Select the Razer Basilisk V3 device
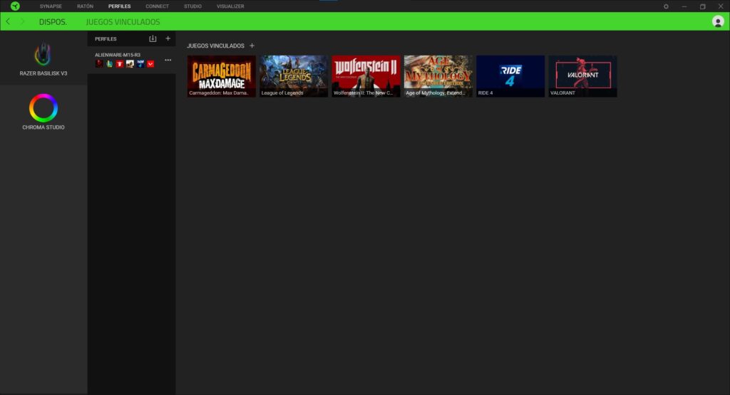The image size is (730, 395). (43, 59)
